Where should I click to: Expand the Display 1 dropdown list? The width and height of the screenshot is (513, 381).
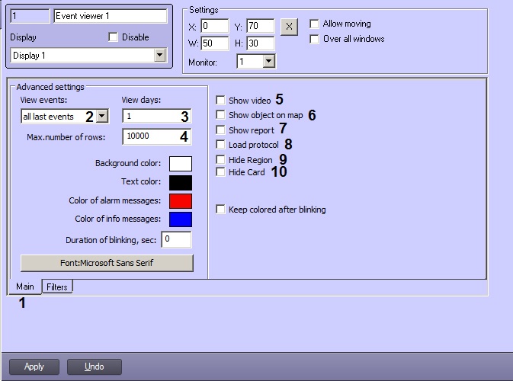[159, 55]
